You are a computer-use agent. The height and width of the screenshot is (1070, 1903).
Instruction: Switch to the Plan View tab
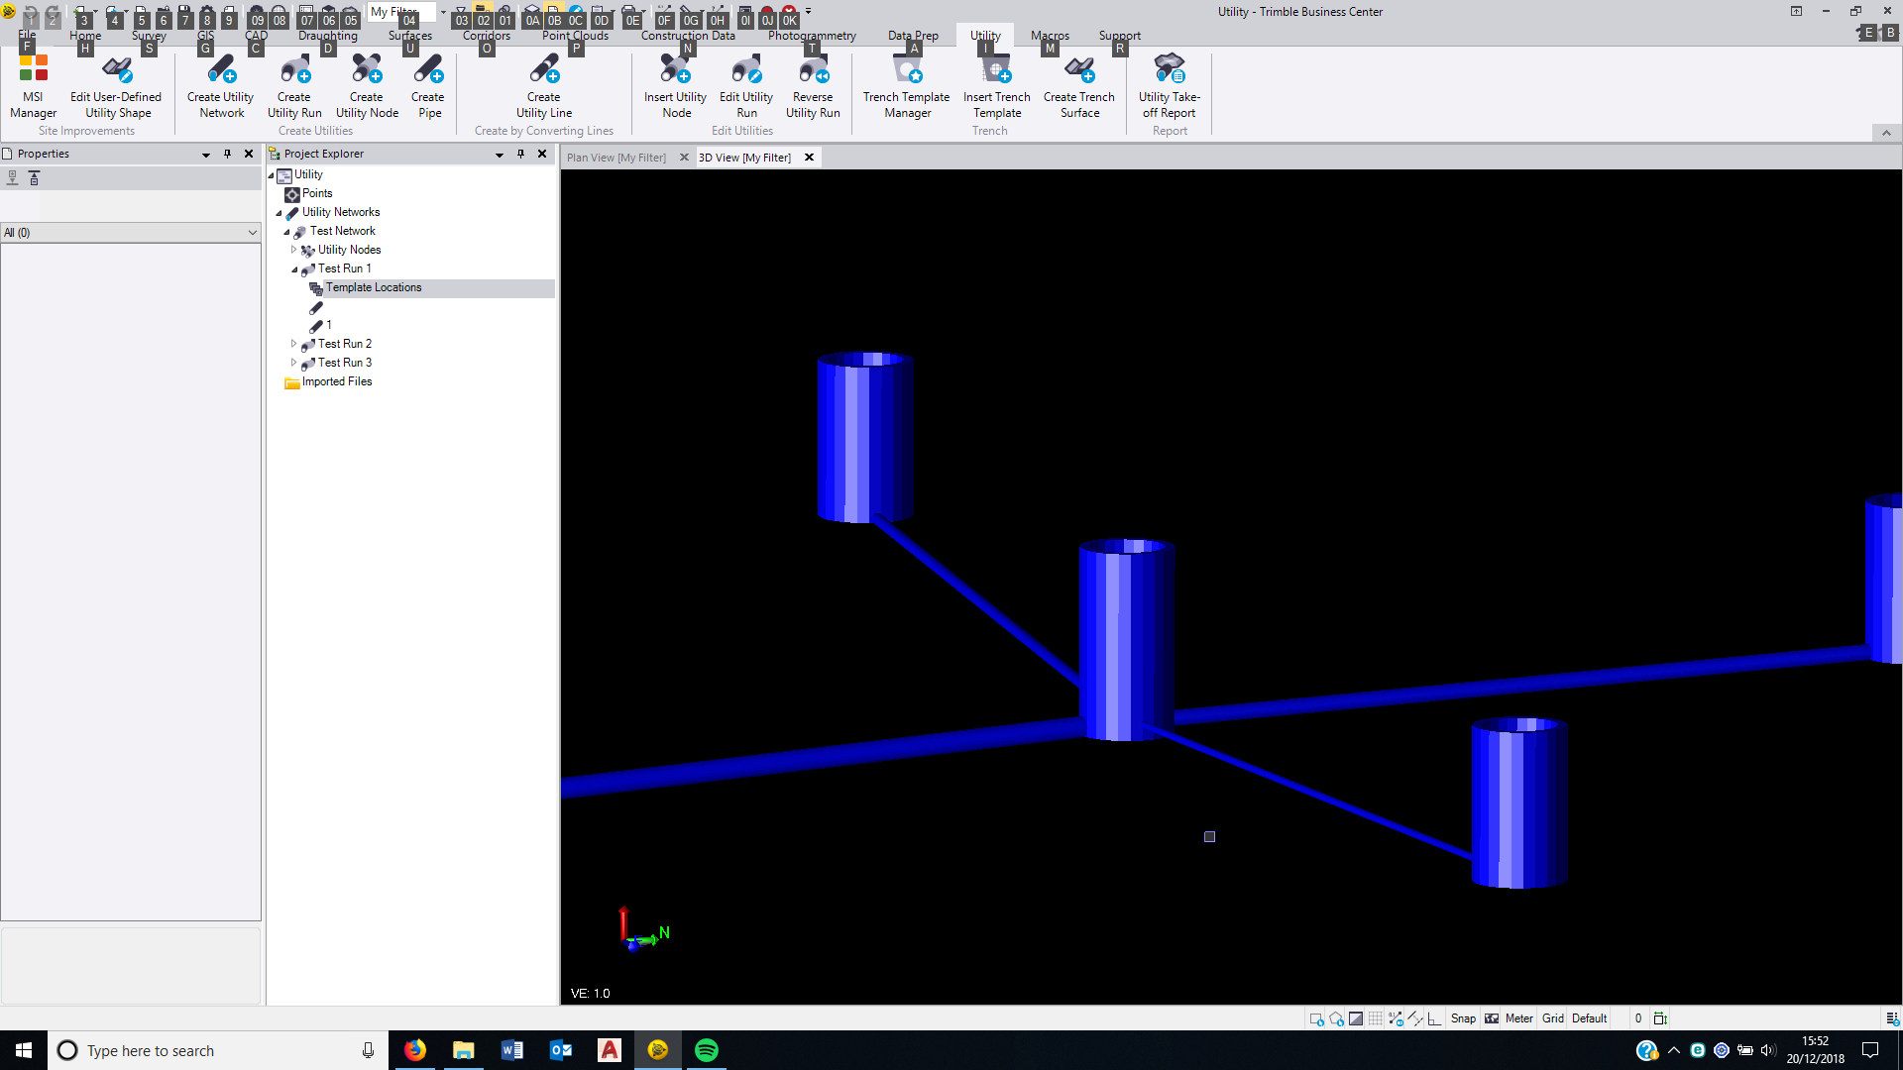[x=616, y=157]
